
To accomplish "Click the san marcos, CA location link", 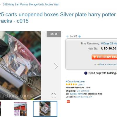I will point(84,97).
